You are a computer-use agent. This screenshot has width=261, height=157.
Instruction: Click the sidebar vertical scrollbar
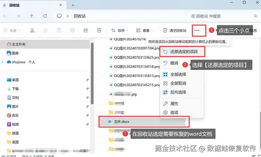[92, 73]
